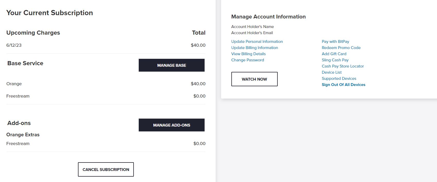Click the Upcoming Charges date 6/12/23

(x=14, y=45)
